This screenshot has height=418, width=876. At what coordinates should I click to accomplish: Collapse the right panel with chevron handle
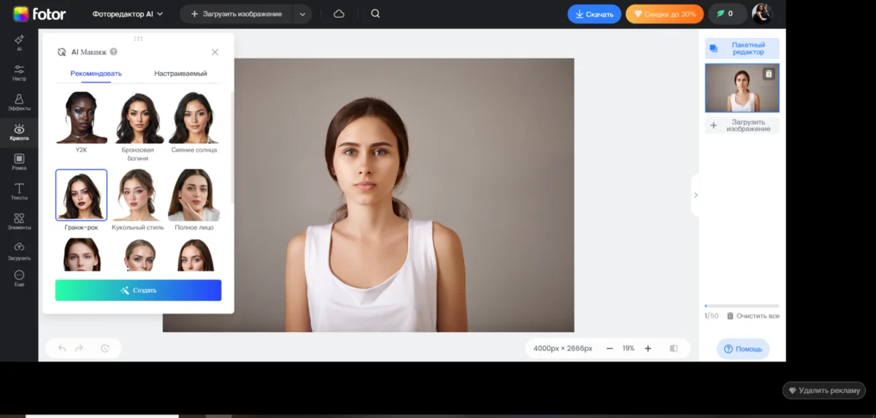[x=695, y=196]
